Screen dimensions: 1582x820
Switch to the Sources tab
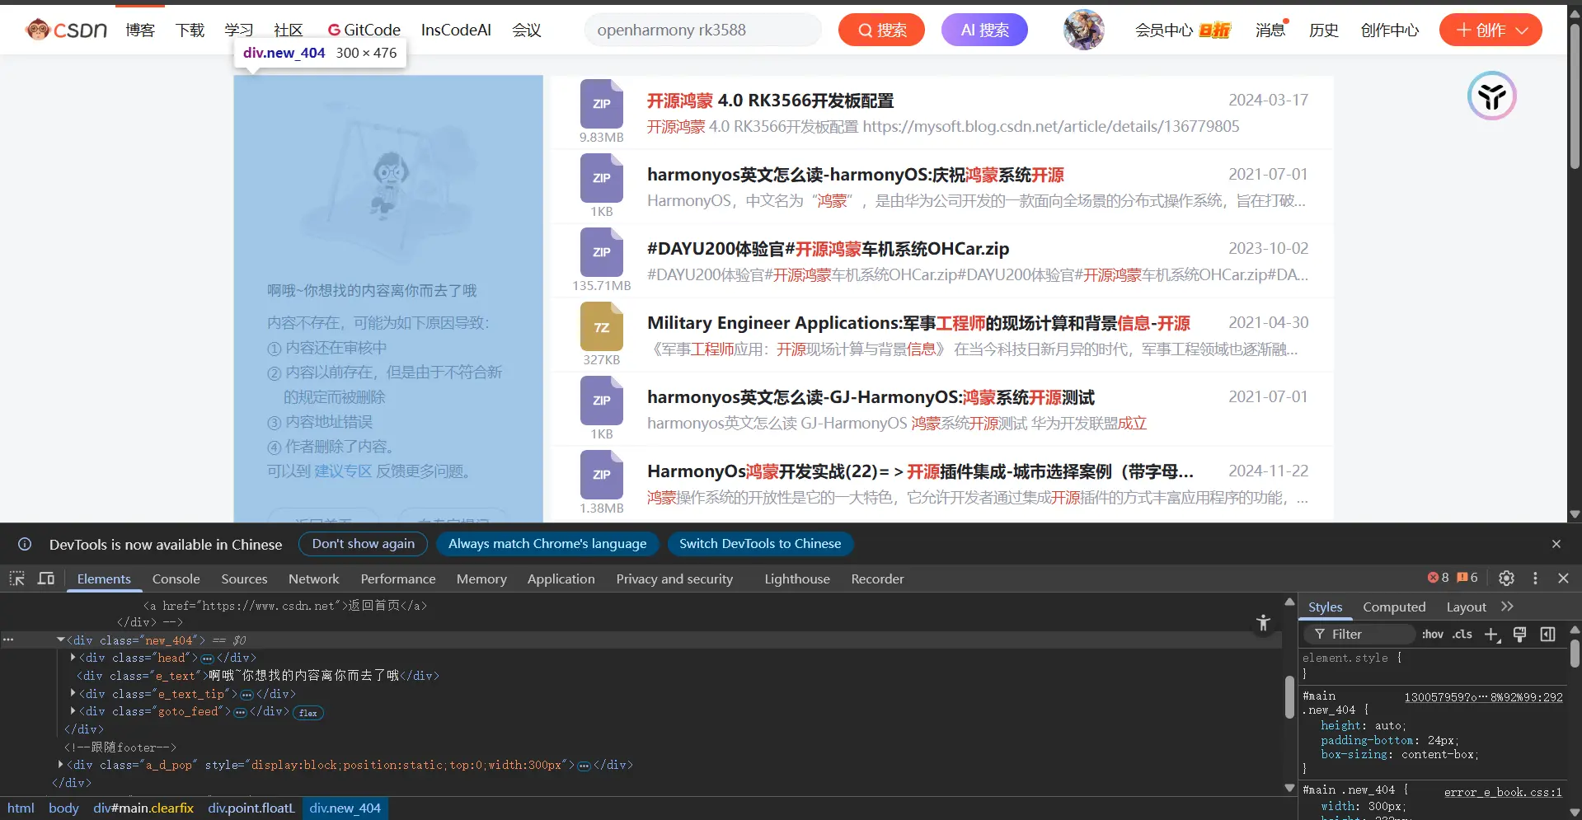244,579
